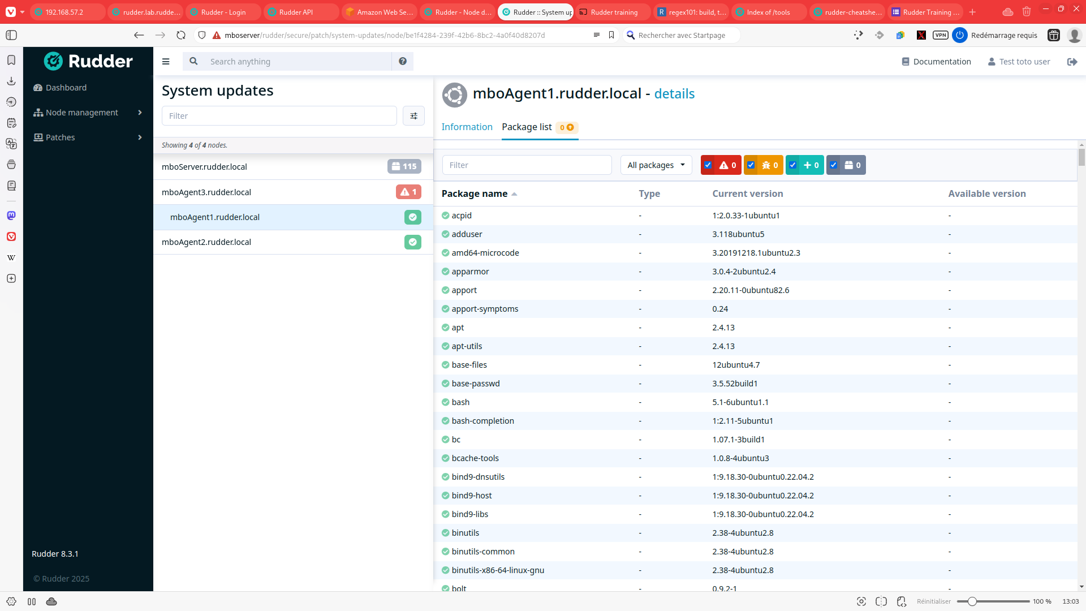Screen dimensions: 1086x611
Task: Focus the package Filter field
Action: tap(527, 165)
